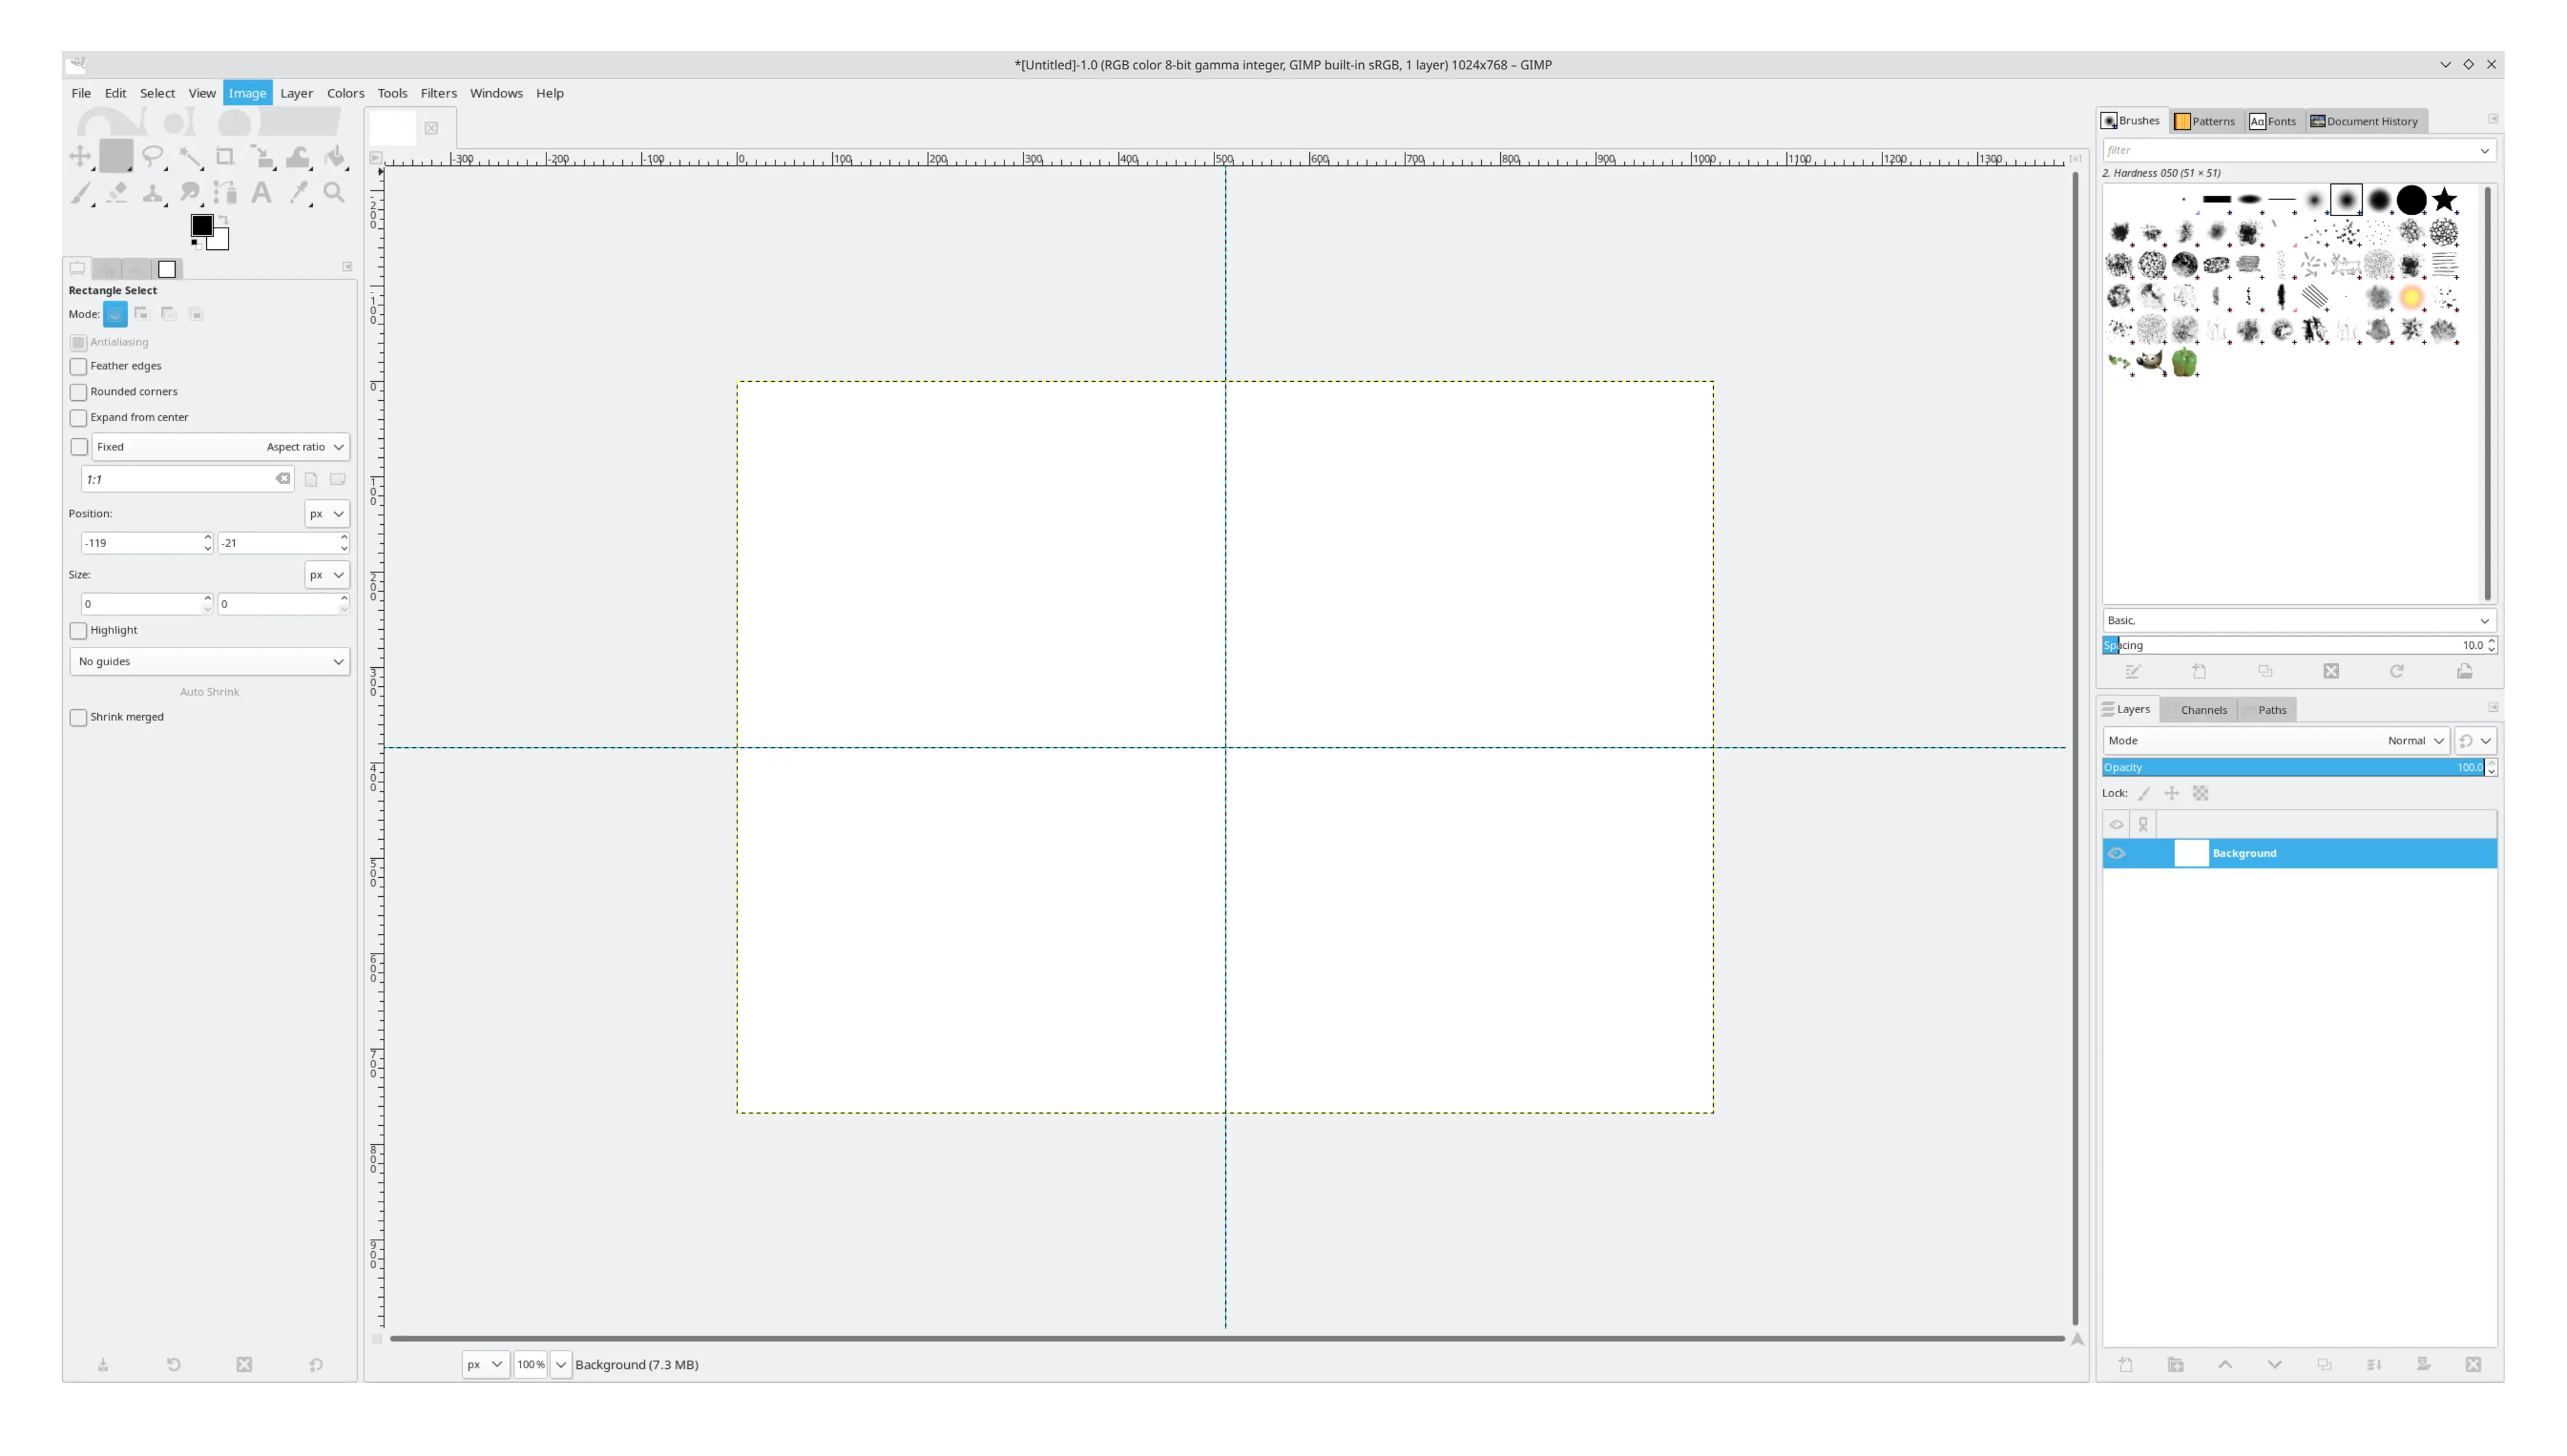Select the Fuzzy Select tool
The height and width of the screenshot is (1456, 2567).
coord(190,156)
